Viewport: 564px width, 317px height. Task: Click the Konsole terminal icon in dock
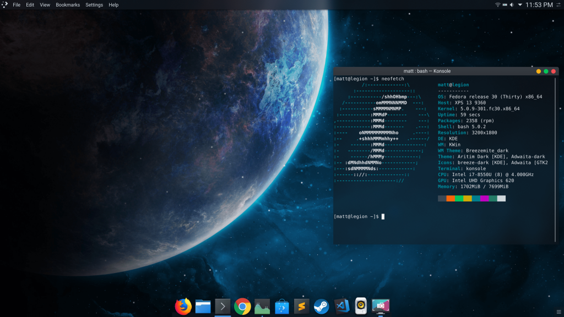223,306
